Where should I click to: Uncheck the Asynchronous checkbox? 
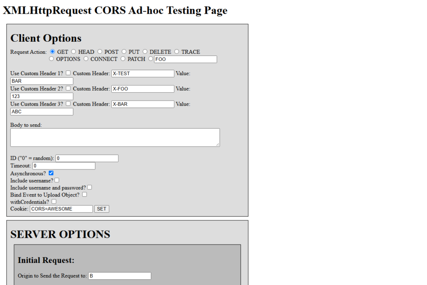click(51, 173)
